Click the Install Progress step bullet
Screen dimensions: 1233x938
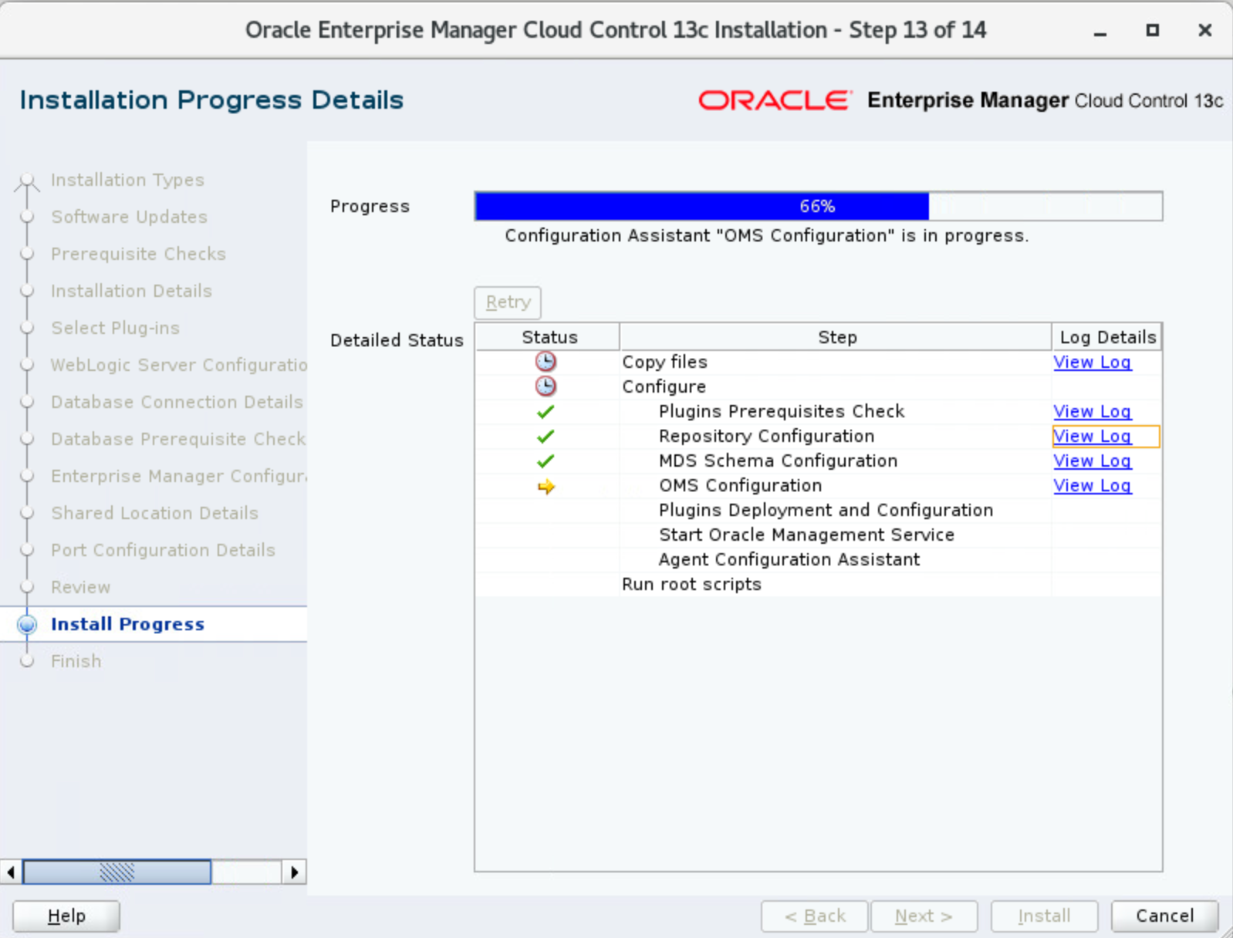pyautogui.click(x=27, y=624)
